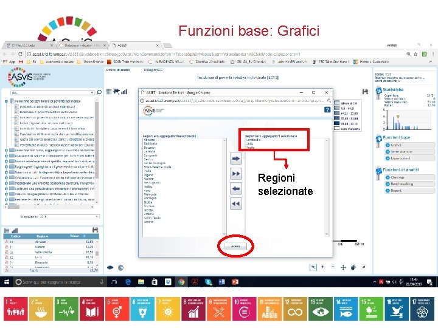Viewport: 438px width, 328px height.
Task: Expand 'Raggiungere l'uguaglianza di genere' folder
Action: click(6, 166)
